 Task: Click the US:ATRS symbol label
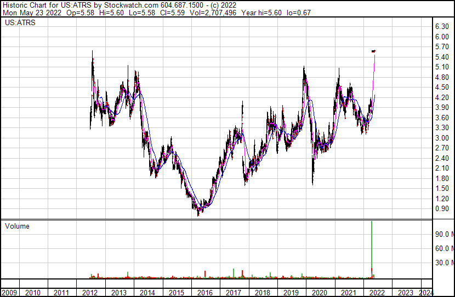tap(20, 22)
